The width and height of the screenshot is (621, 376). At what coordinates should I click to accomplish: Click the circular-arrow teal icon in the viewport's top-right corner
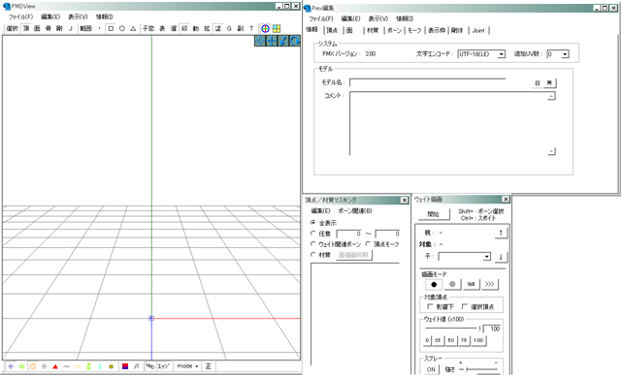click(x=295, y=41)
